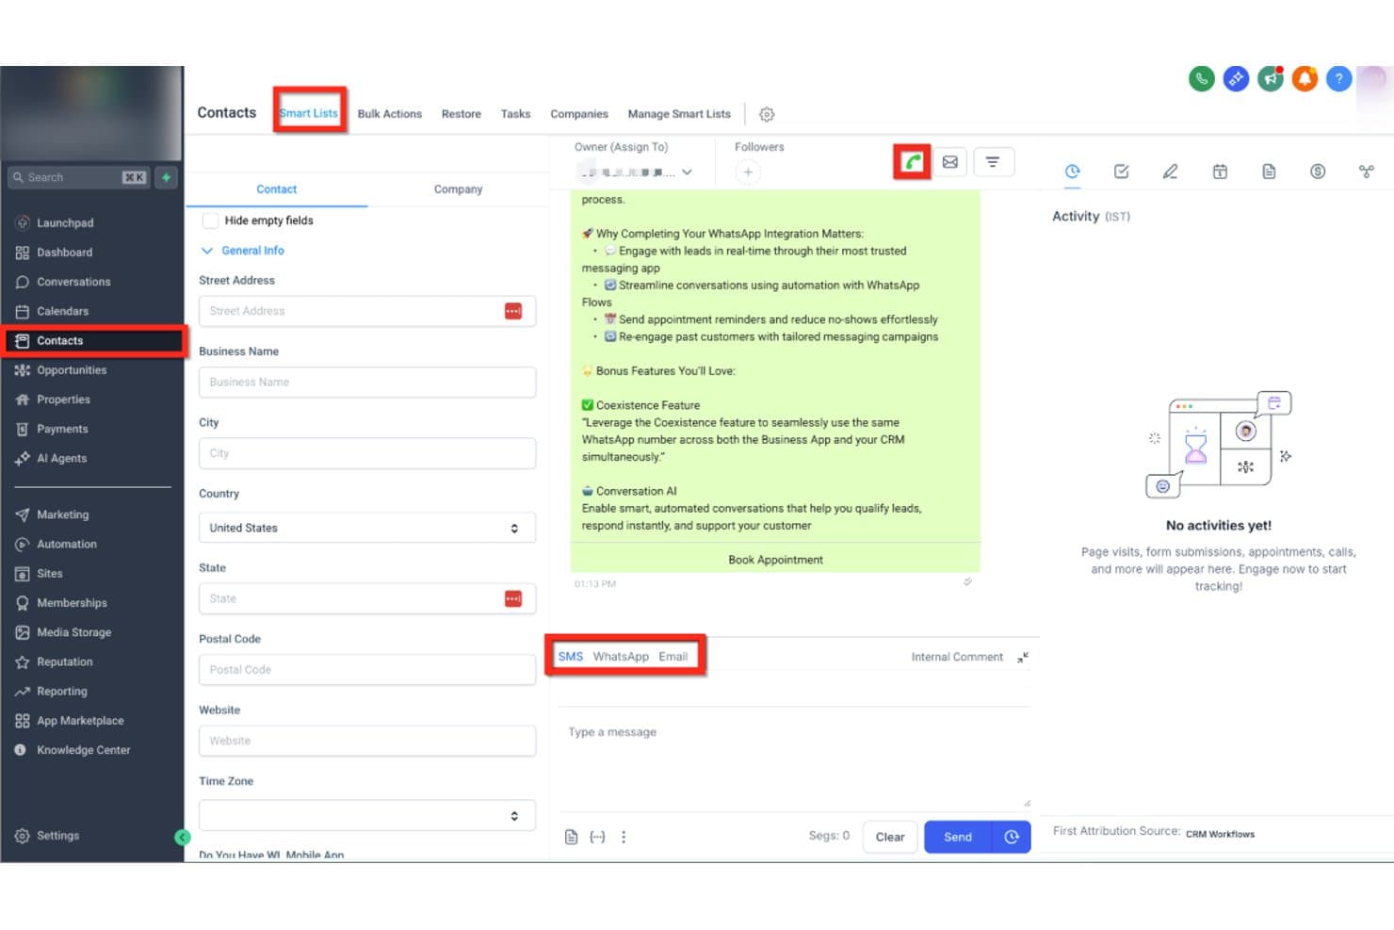Select the Contact details tab
1394x930 pixels.
tap(277, 189)
